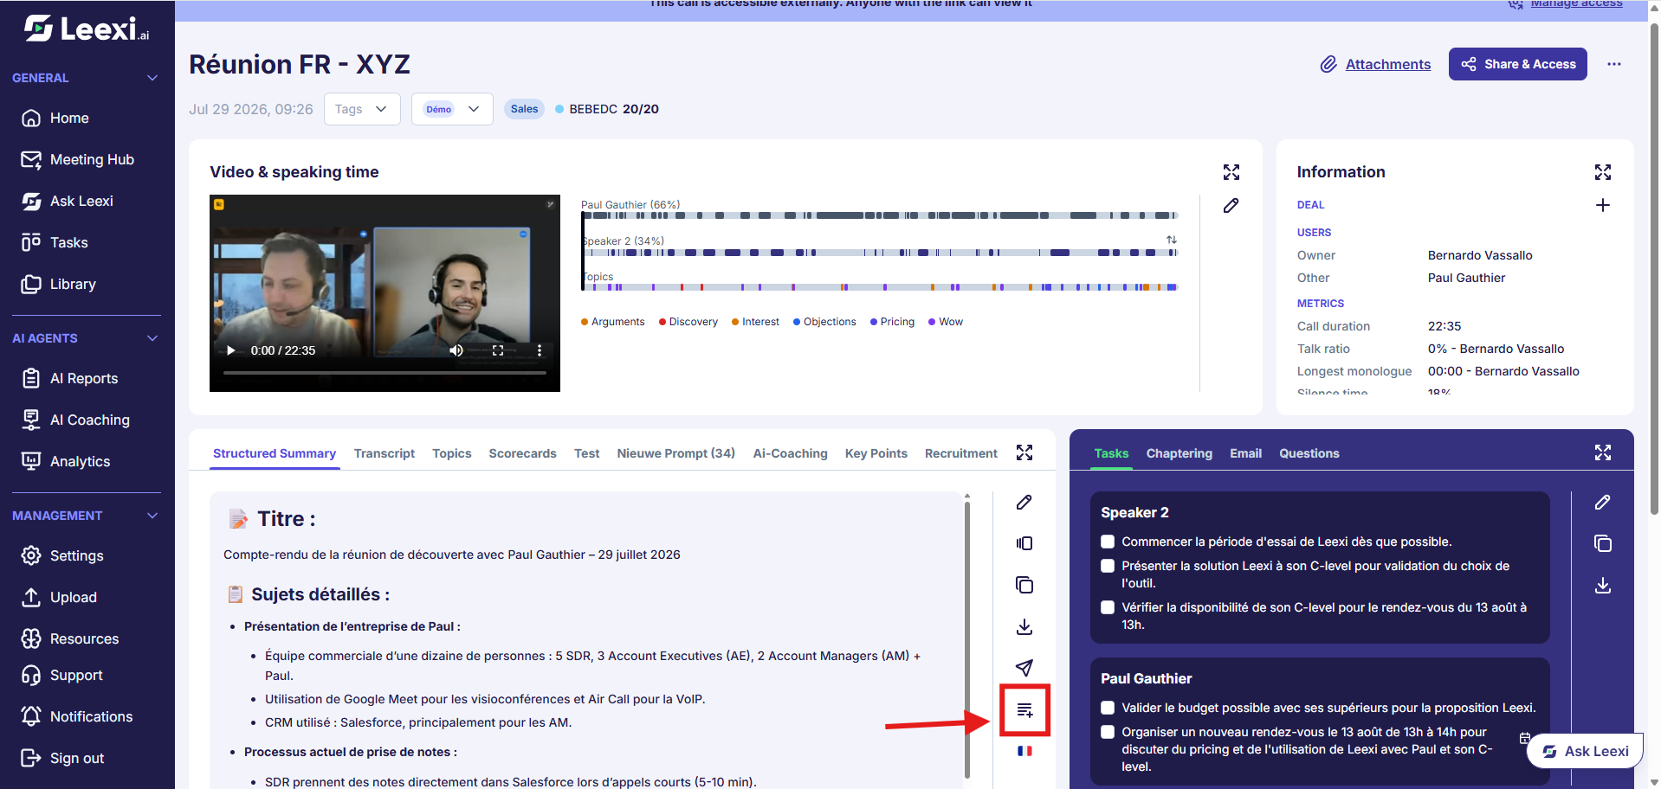Swap speaker order arrows icon
Screen dimensions: 1661x789
pyautogui.click(x=1171, y=240)
